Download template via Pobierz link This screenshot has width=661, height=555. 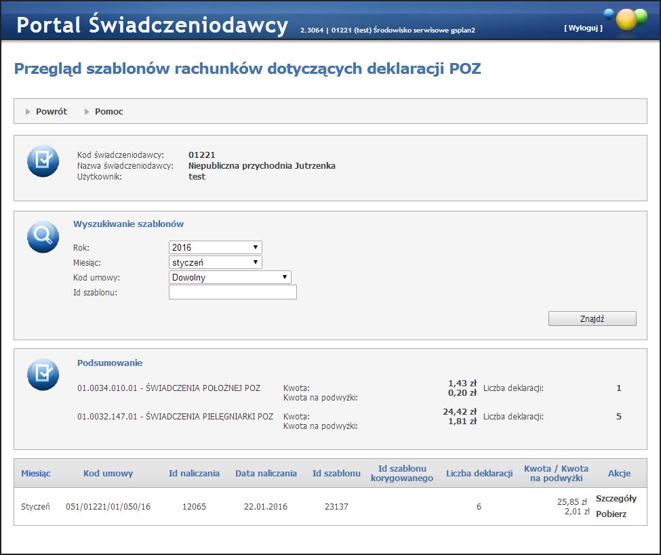point(611,514)
